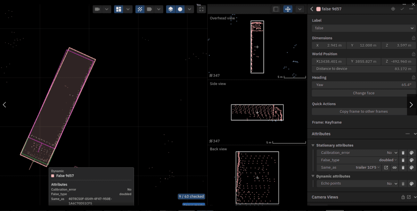417x211 pixels.
Task: Open the dropdown next to the label tag icon
Action: [x=159, y=9]
